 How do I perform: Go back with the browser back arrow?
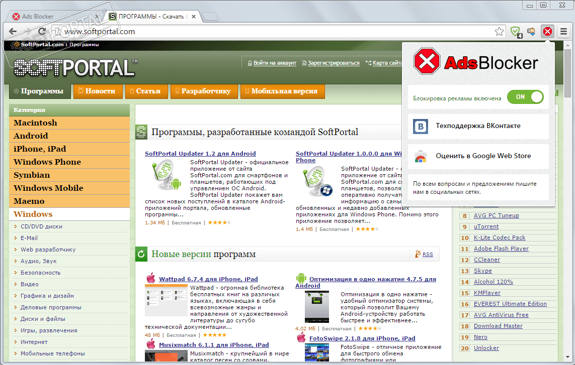pyautogui.click(x=13, y=32)
